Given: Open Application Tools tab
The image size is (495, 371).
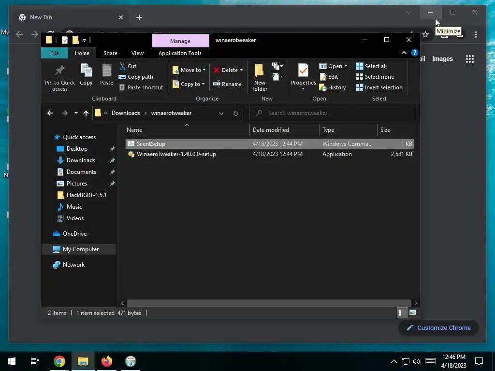Looking at the screenshot, I should (x=180, y=53).
